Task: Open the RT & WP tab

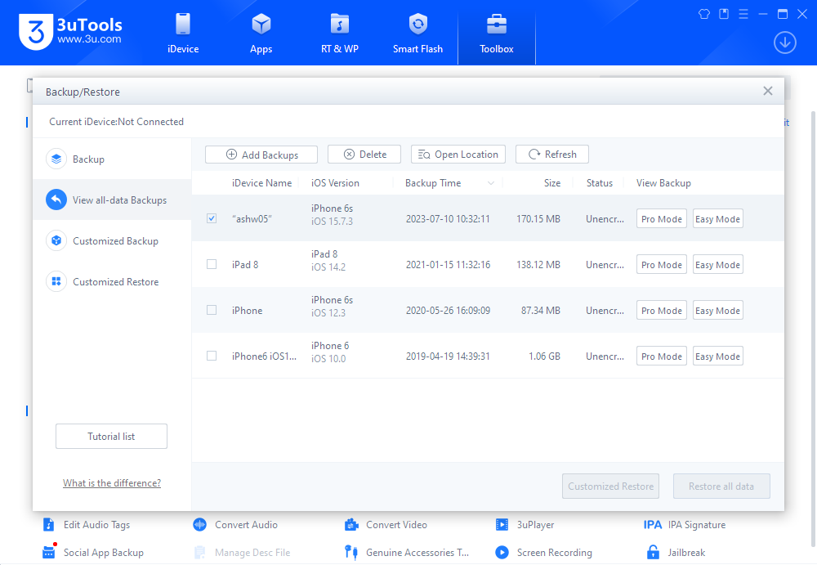Action: tap(339, 34)
